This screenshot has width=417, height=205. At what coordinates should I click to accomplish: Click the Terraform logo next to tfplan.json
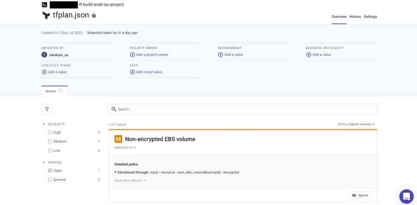point(46,16)
